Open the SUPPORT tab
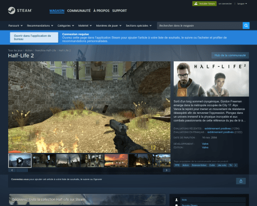Screen dimensions: 257x206 (x=120, y=11)
